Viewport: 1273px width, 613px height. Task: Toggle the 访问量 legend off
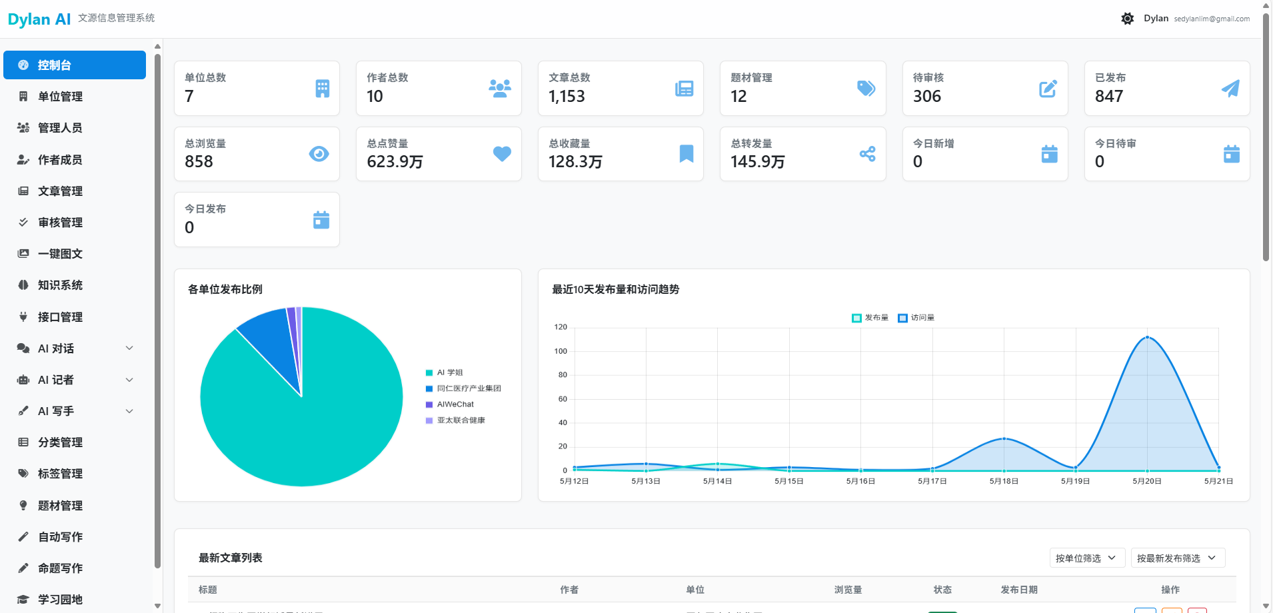click(x=916, y=317)
